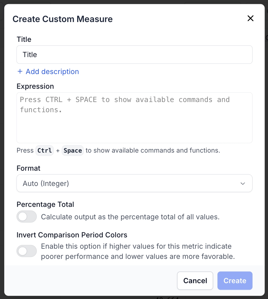This screenshot has width=268, height=299.
Task: Turn on percentage total of all values
Action: (x=27, y=216)
